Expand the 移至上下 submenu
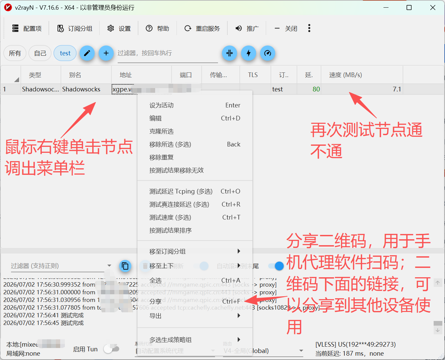 click(195, 266)
